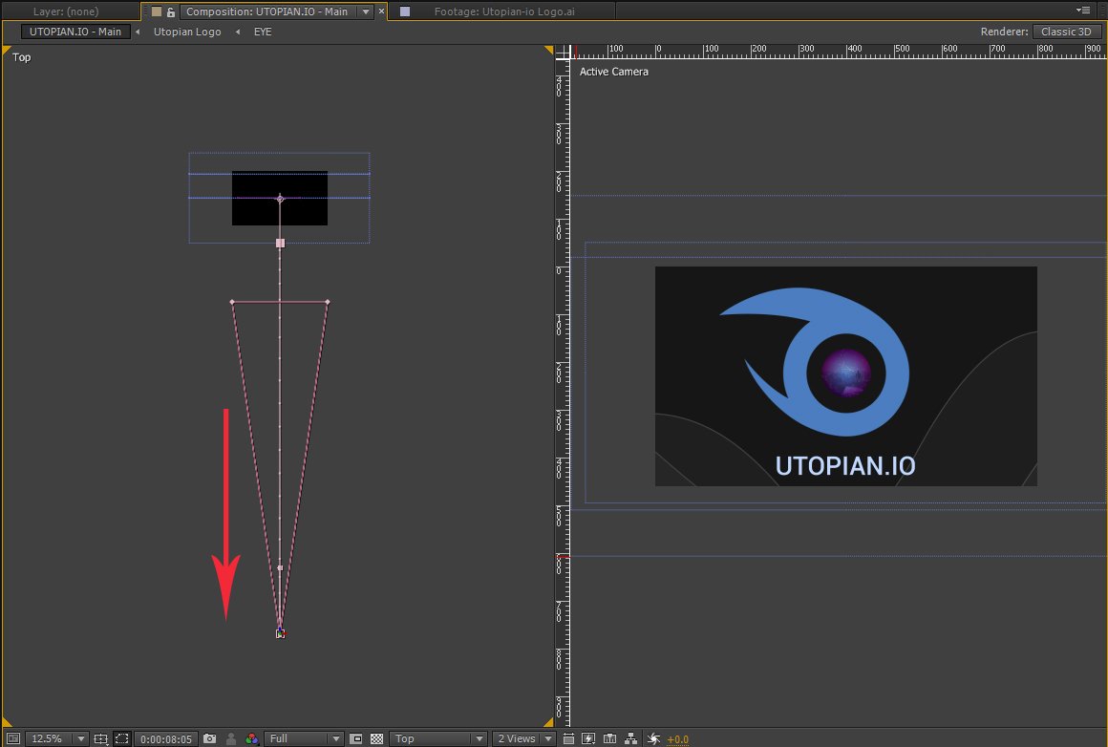Click the Reset Exposure aperture icon
Screen dimensions: 1108x747
653,738
